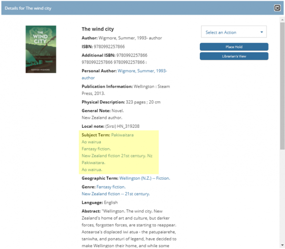Click the ISBN value 9780992257866
The width and height of the screenshot is (285, 249).
pos(109,47)
